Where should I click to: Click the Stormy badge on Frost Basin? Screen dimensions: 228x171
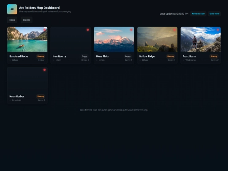[214, 56]
